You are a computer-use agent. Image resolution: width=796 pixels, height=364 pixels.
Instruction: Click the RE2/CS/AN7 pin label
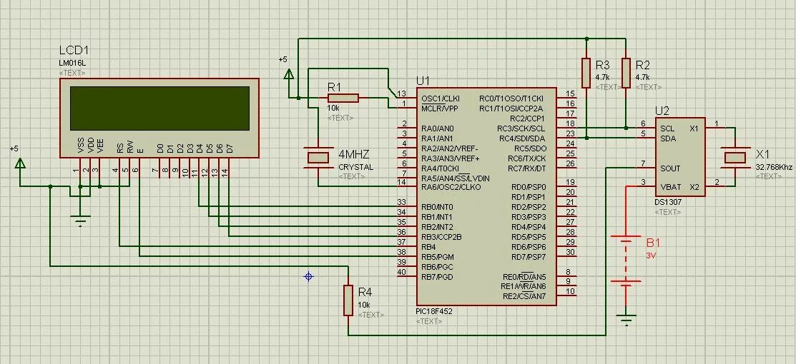524,296
